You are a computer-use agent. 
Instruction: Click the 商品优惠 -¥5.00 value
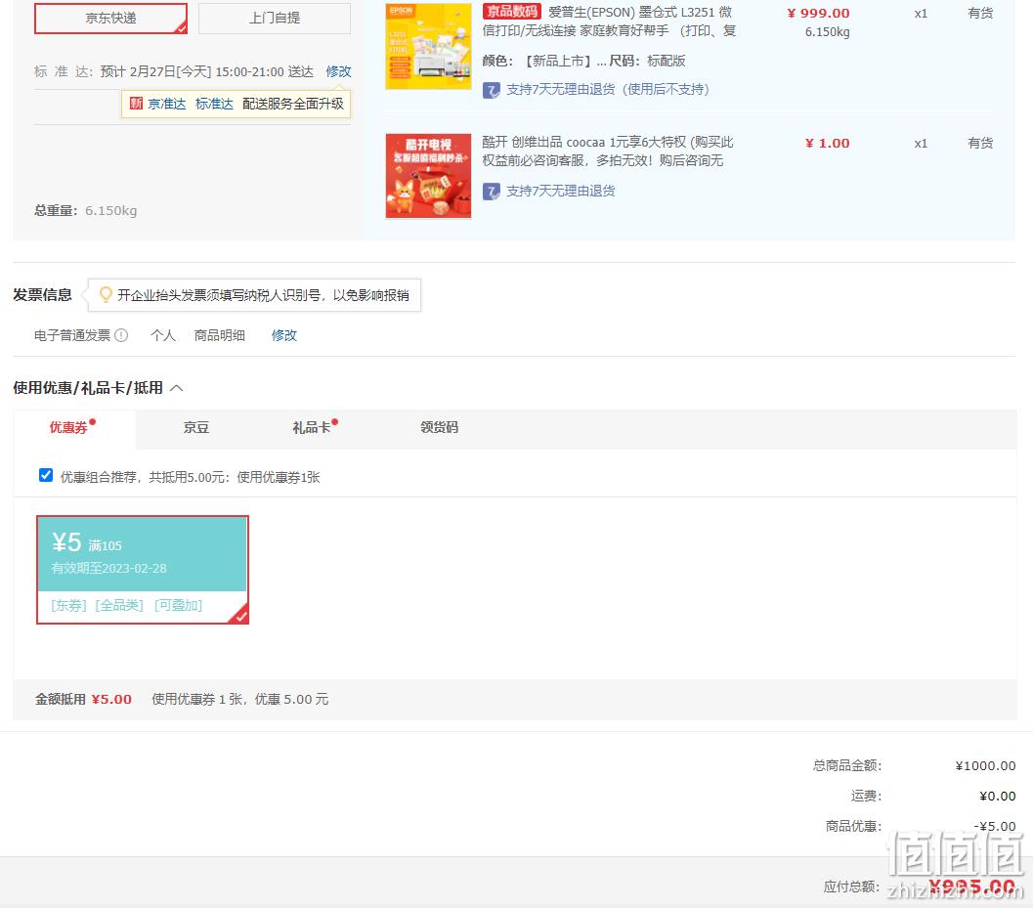tap(995, 826)
